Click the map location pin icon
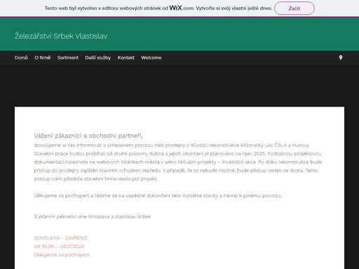The width and height of the screenshot is (359, 269). click(341, 57)
